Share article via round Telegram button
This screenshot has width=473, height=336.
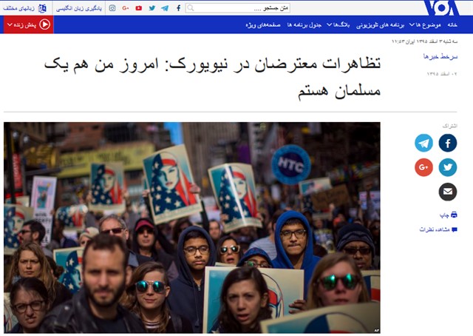pos(423,143)
